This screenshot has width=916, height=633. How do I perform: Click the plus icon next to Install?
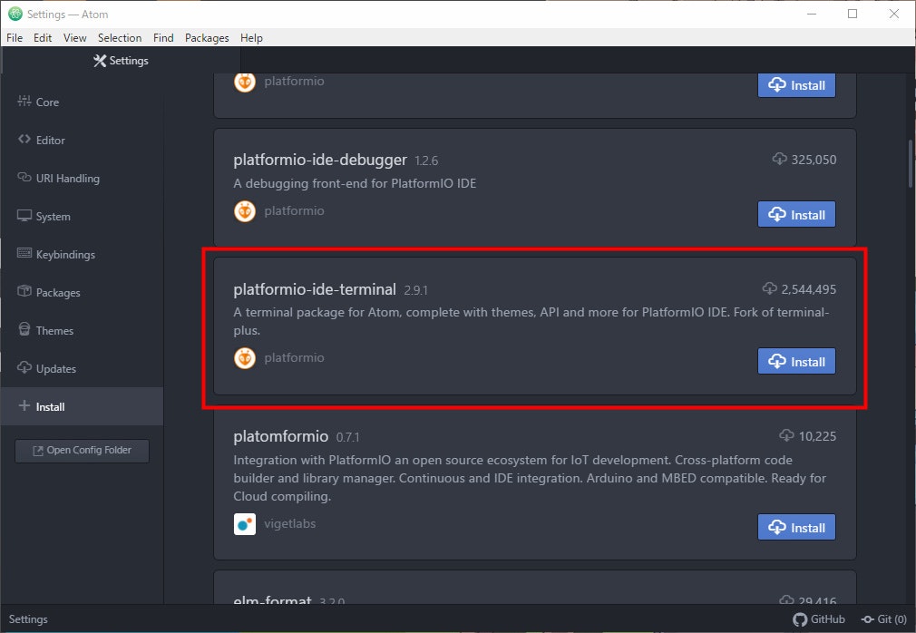pos(24,405)
